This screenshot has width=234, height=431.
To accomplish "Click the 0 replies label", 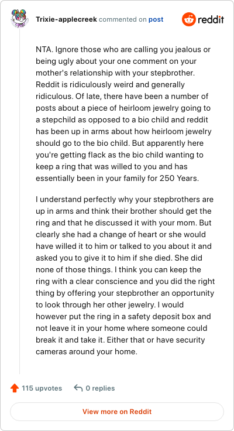I will coord(100,388).
